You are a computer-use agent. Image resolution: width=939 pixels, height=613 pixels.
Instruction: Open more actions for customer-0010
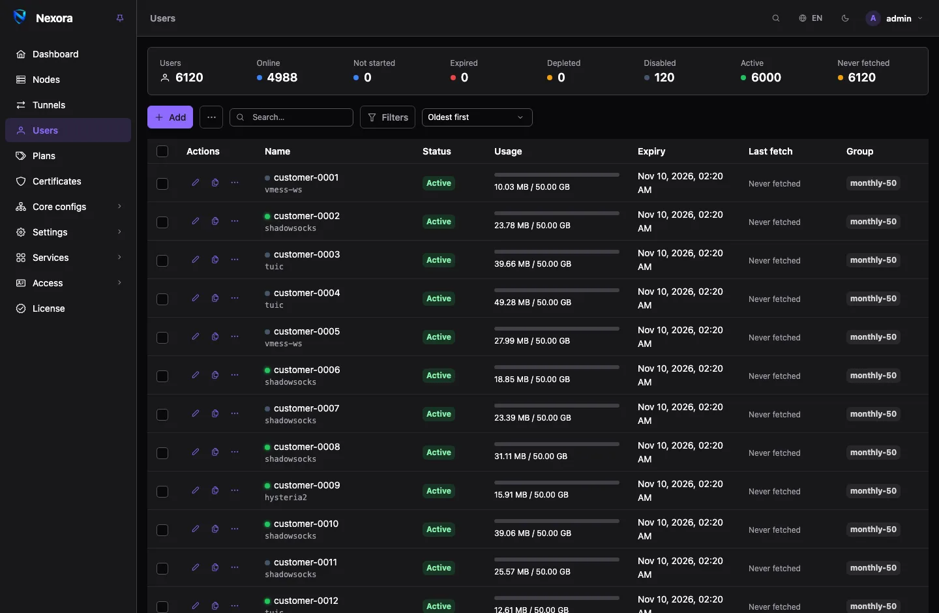point(235,529)
